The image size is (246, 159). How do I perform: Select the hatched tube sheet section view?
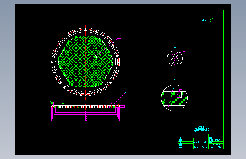(86, 106)
